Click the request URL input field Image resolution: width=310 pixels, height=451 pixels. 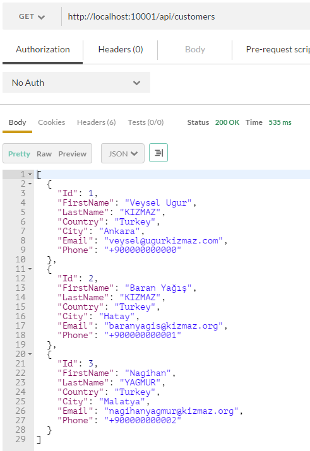tap(187, 16)
